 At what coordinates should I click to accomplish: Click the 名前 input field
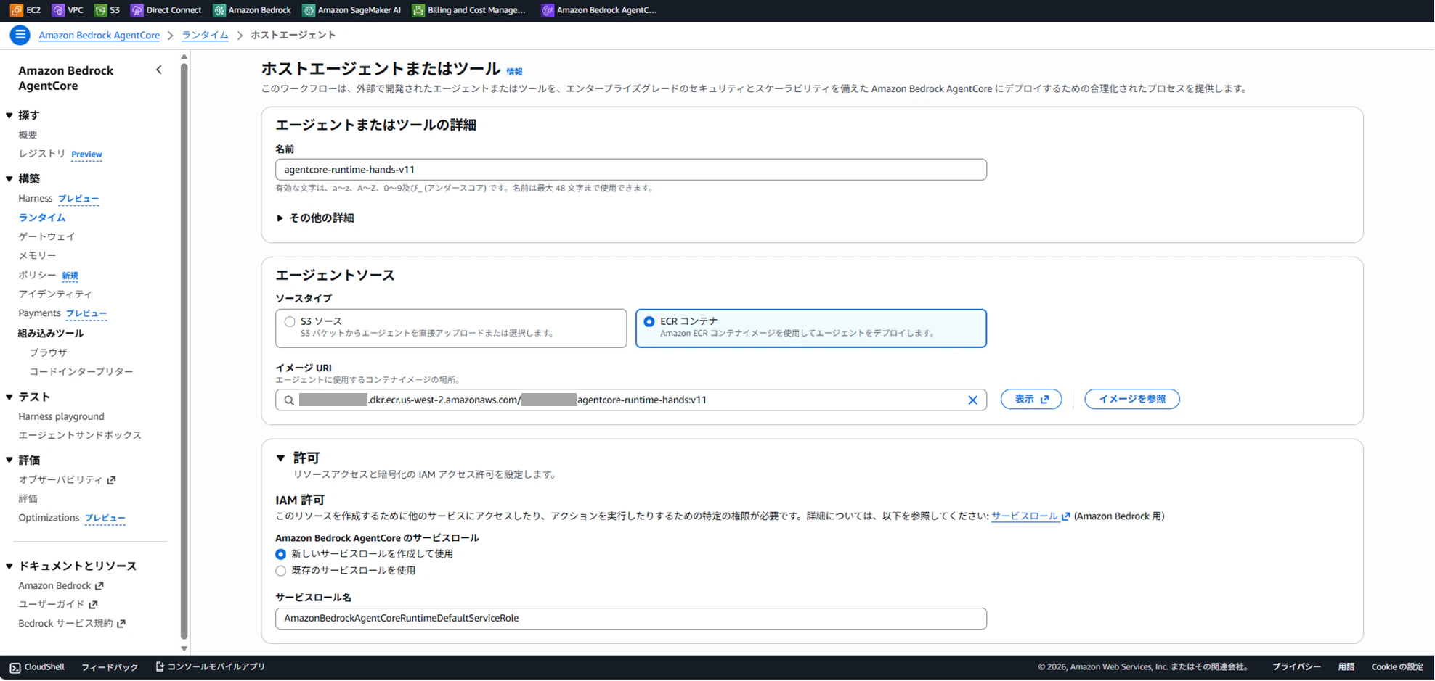pos(630,170)
